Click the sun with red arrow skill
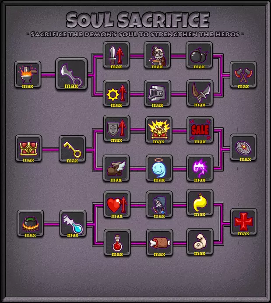The height and width of the screenshot is (303, 271). [116, 94]
